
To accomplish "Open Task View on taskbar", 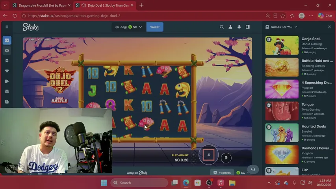I will click(174, 183).
